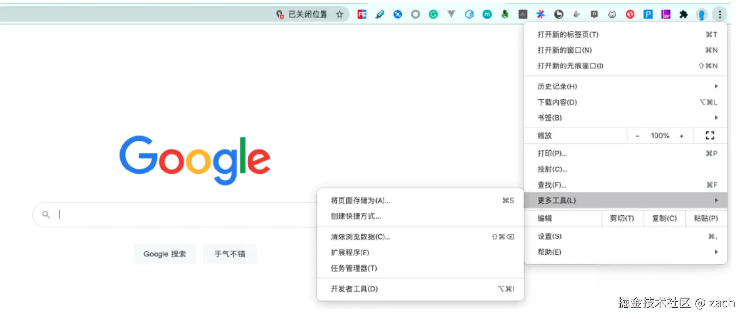The image size is (745, 319).
Task: Expand the 帮助(E) submenu
Action: pyautogui.click(x=626, y=252)
